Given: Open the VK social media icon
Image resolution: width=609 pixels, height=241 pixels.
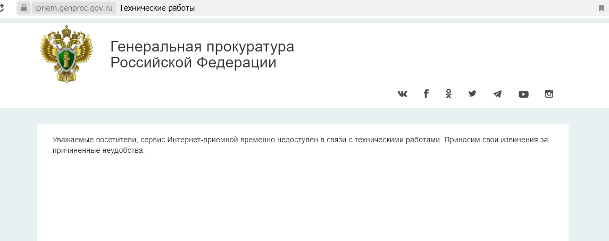Looking at the screenshot, I should pyautogui.click(x=403, y=94).
